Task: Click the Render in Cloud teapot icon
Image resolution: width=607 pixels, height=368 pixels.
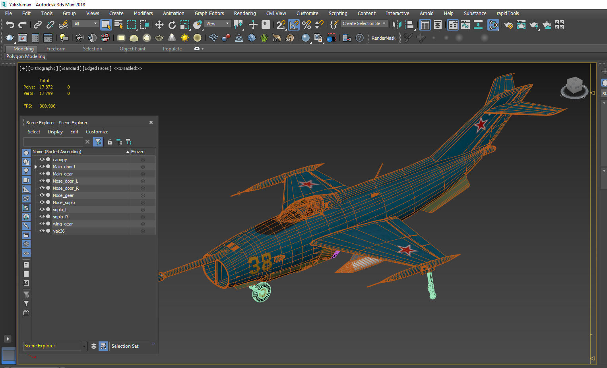Action: (547, 25)
